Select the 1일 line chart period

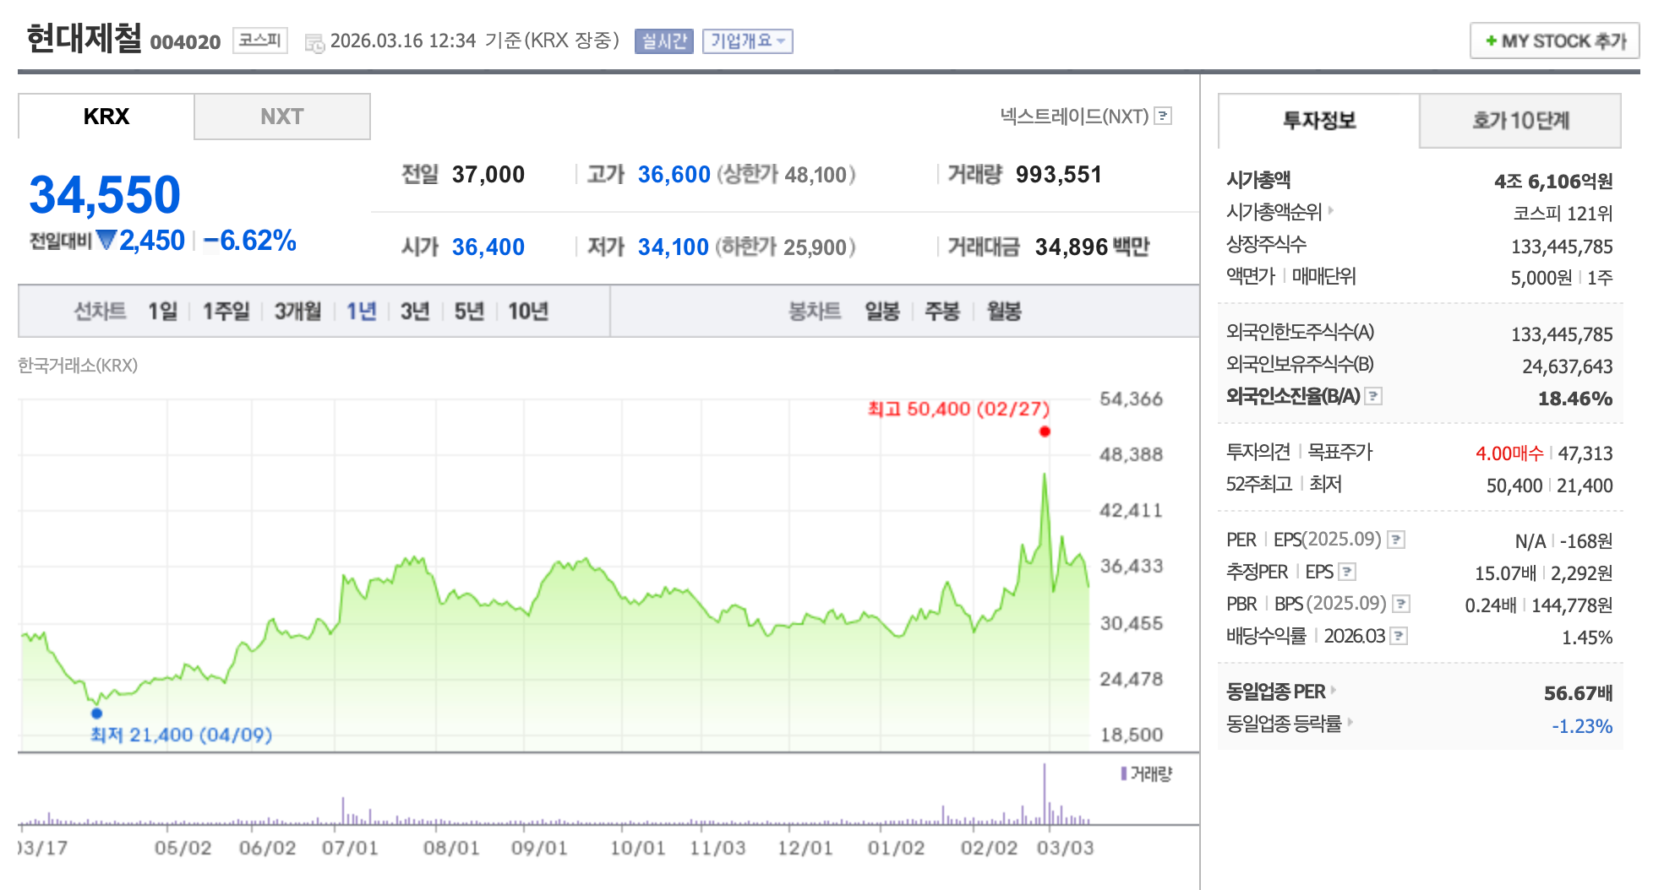click(163, 312)
